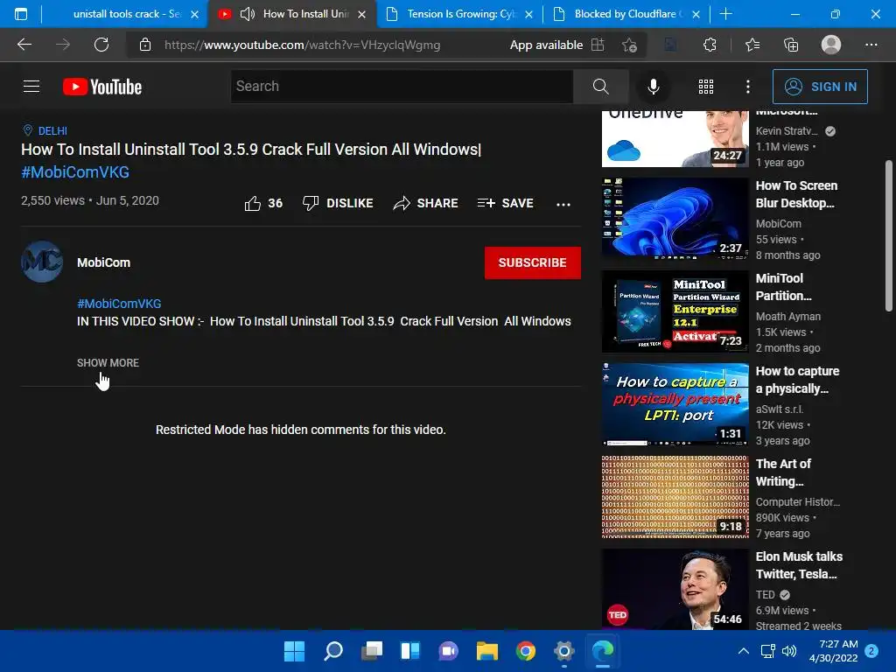Viewport: 896px width, 672px height.
Task: Go back with the browser back arrow
Action: [24, 45]
